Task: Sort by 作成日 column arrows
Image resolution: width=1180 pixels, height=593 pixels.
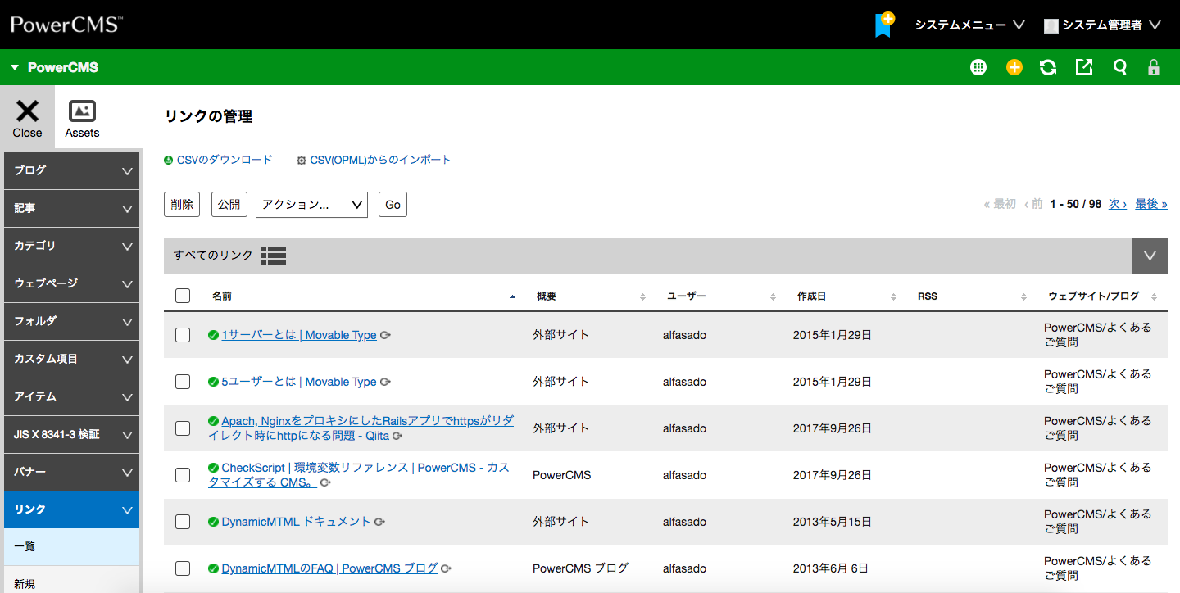Action: tap(894, 296)
